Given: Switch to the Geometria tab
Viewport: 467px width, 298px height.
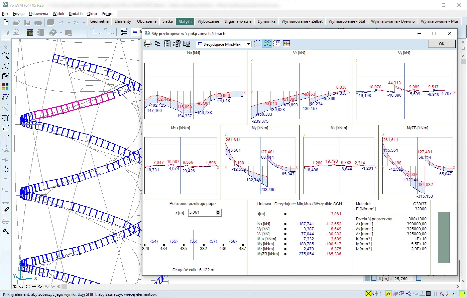Looking at the screenshot, I should (x=99, y=21).
